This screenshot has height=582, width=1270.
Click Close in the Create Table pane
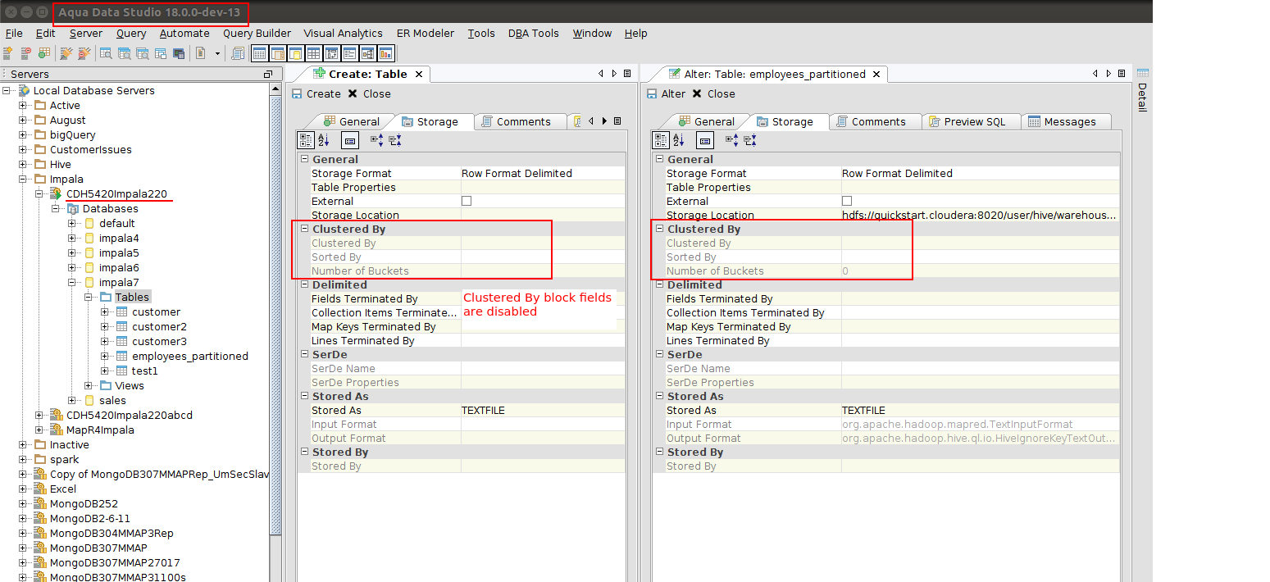pos(369,93)
